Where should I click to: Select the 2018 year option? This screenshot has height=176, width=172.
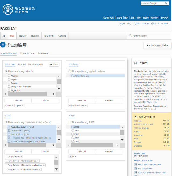click(x=73, y=134)
